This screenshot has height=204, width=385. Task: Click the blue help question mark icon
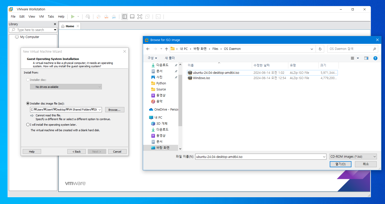[375, 58]
